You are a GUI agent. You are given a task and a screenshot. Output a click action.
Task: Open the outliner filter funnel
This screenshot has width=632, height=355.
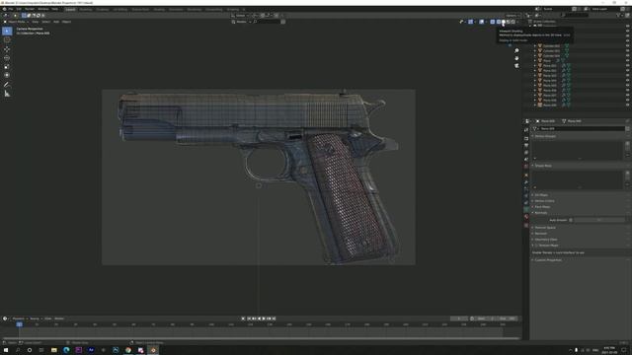click(618, 16)
